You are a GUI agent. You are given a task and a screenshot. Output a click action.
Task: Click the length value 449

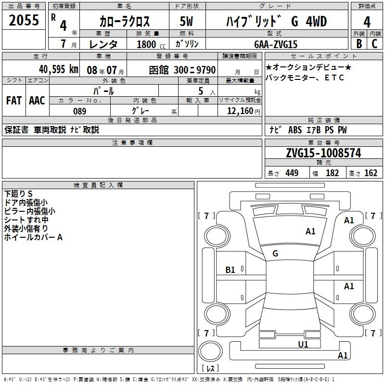292,173
